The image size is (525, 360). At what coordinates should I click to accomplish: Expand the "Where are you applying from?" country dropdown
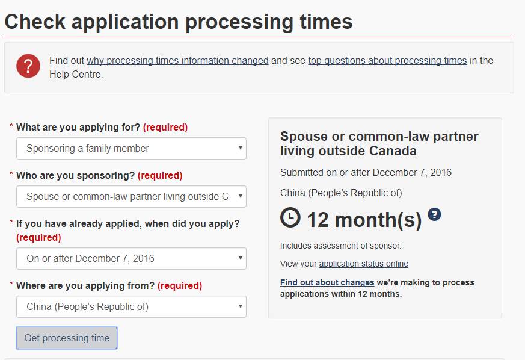pyautogui.click(x=131, y=307)
